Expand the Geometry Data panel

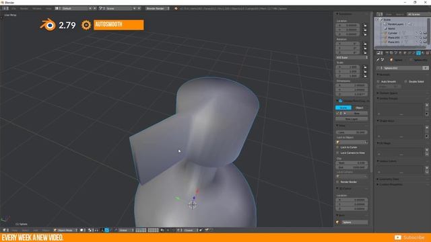coord(389,179)
